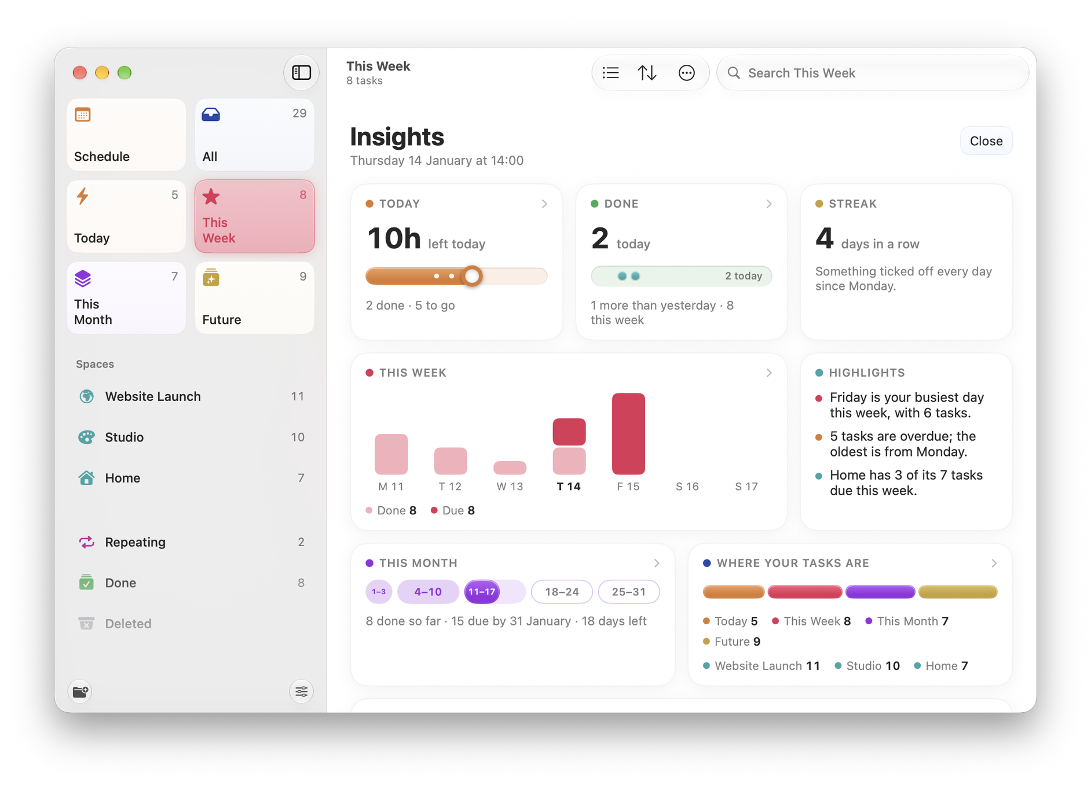This screenshot has height=810, width=1091.
Task: Open the Studio palette space
Action: pos(191,437)
